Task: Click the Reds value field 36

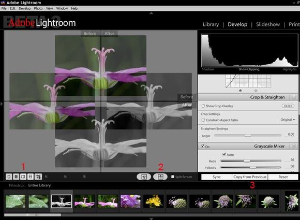Action: [292, 159]
